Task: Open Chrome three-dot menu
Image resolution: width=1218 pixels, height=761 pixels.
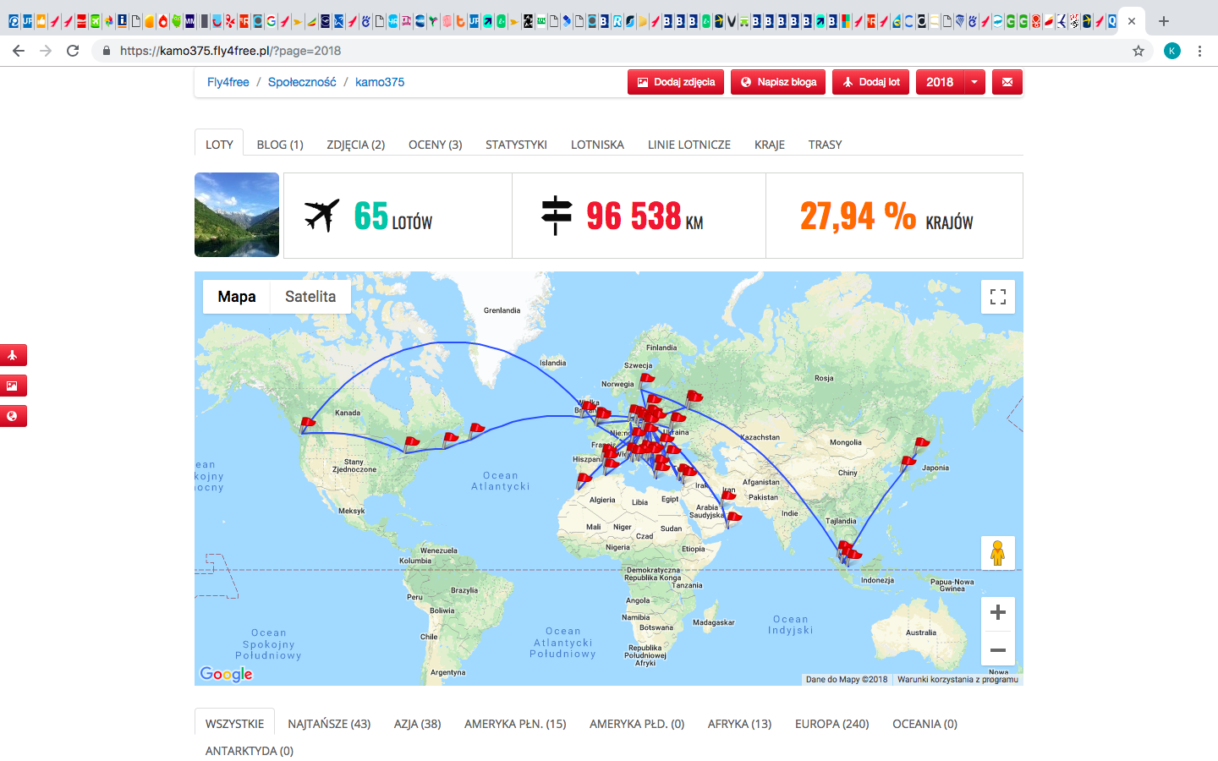Action: (1199, 51)
